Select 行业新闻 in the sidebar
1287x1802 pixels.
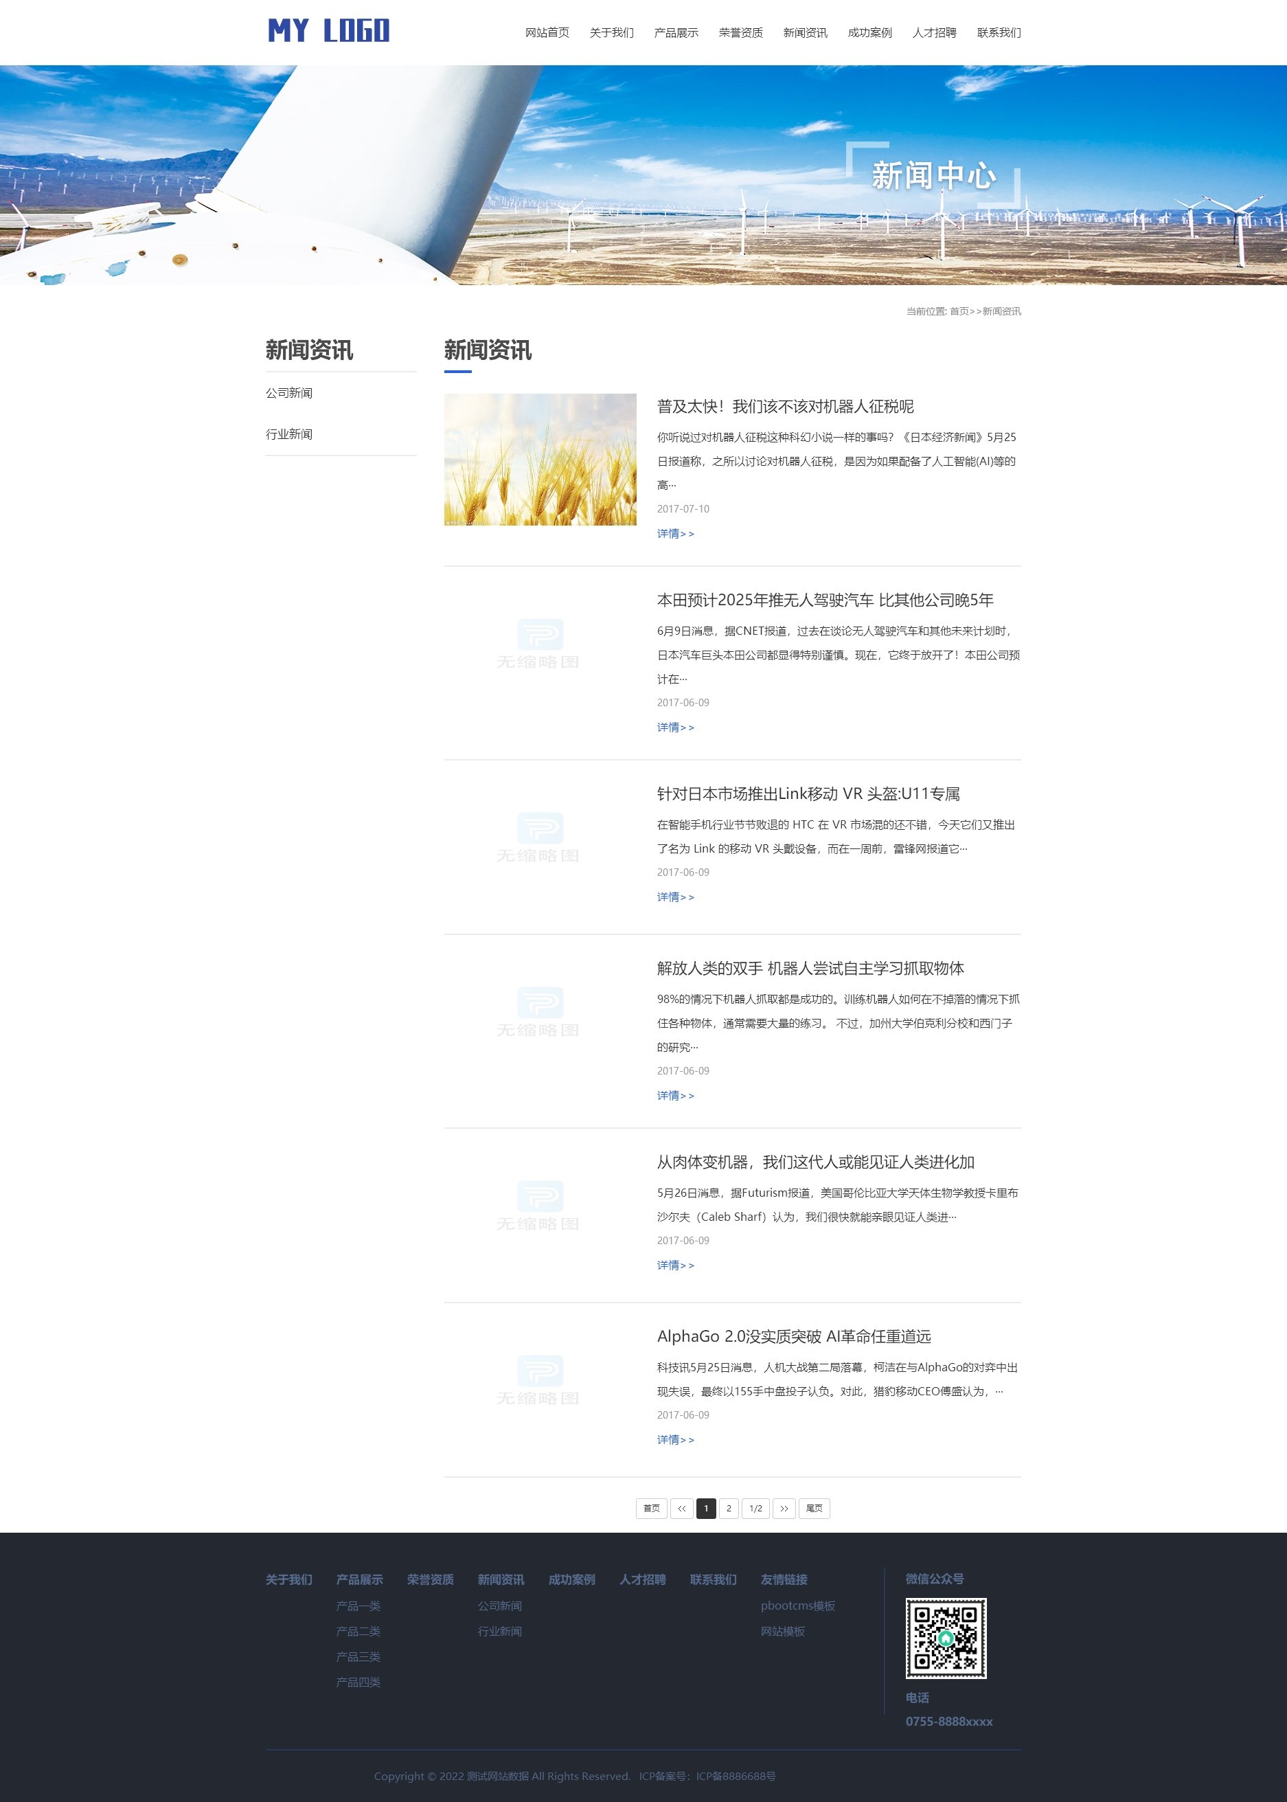289,433
